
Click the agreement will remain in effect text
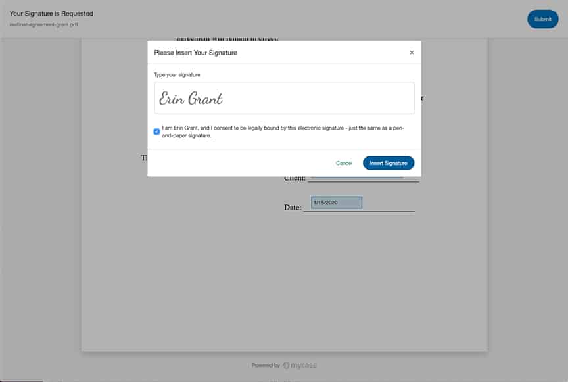tap(227, 39)
